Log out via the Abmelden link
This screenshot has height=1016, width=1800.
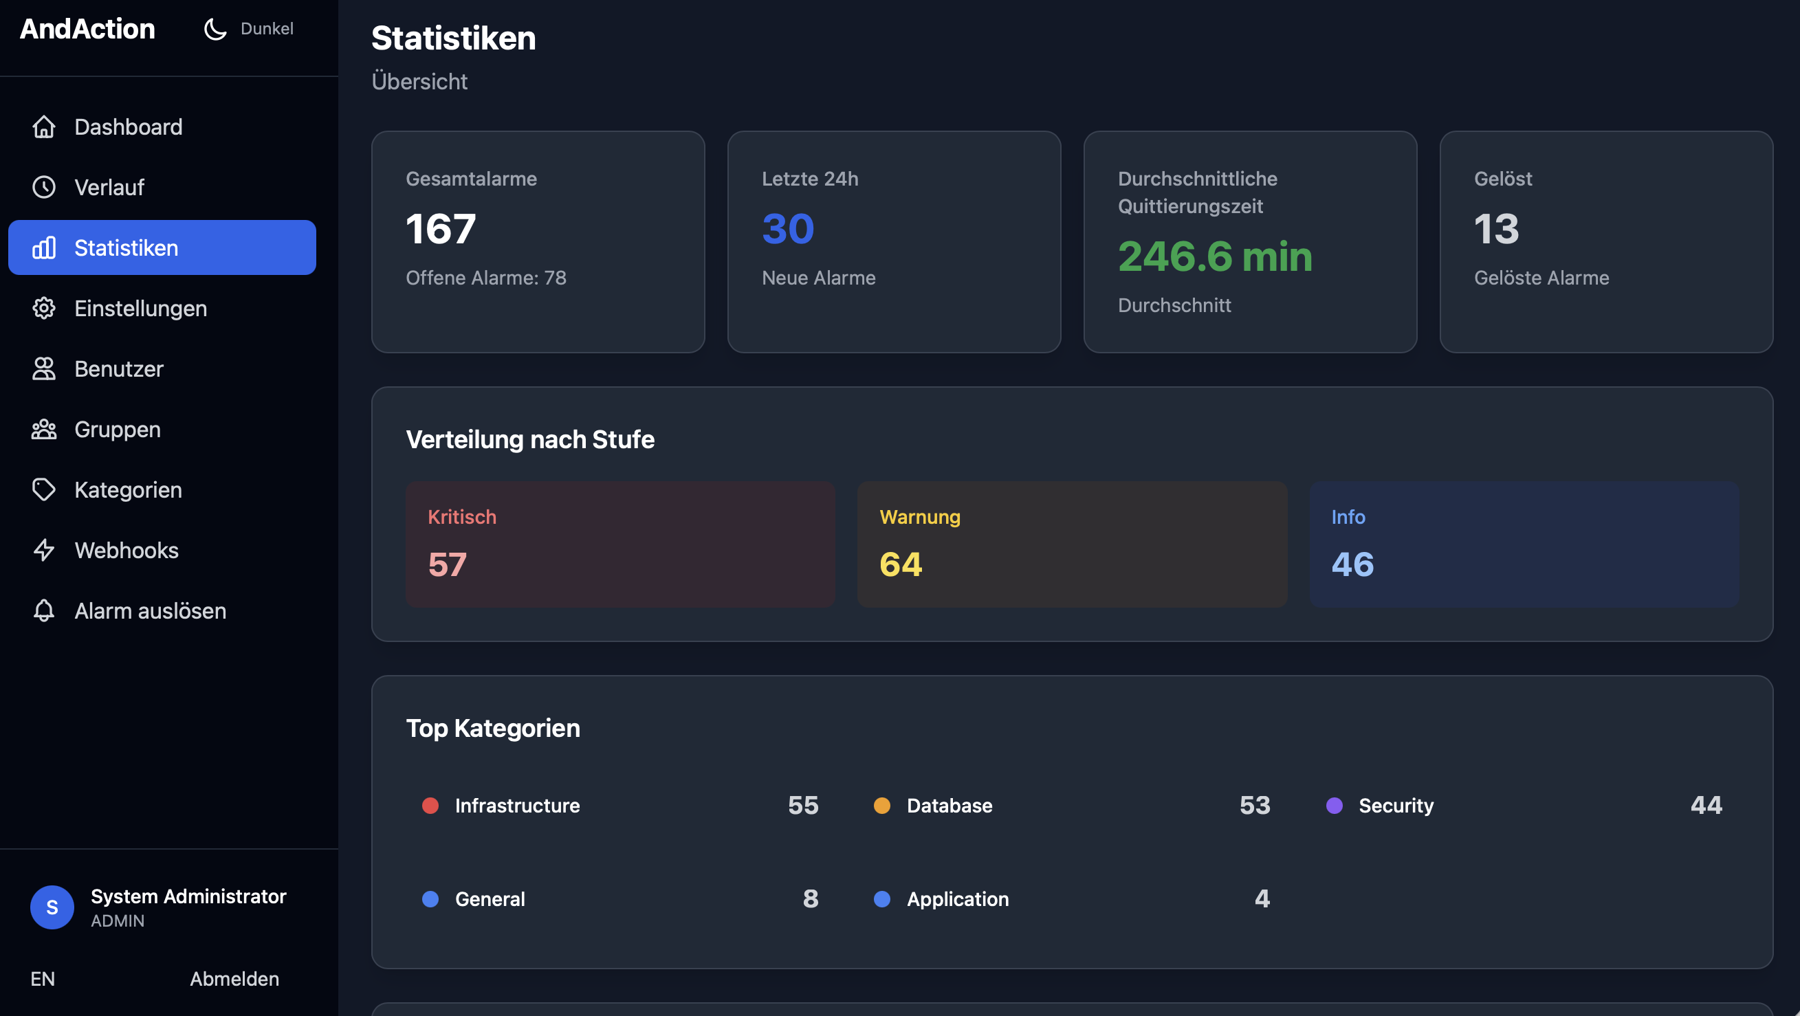[x=234, y=978]
